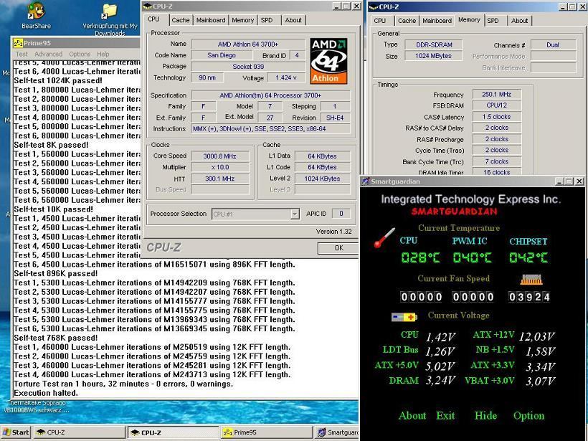
Task: Select the Mainboard tab in right CPU-Z
Action: [x=437, y=21]
